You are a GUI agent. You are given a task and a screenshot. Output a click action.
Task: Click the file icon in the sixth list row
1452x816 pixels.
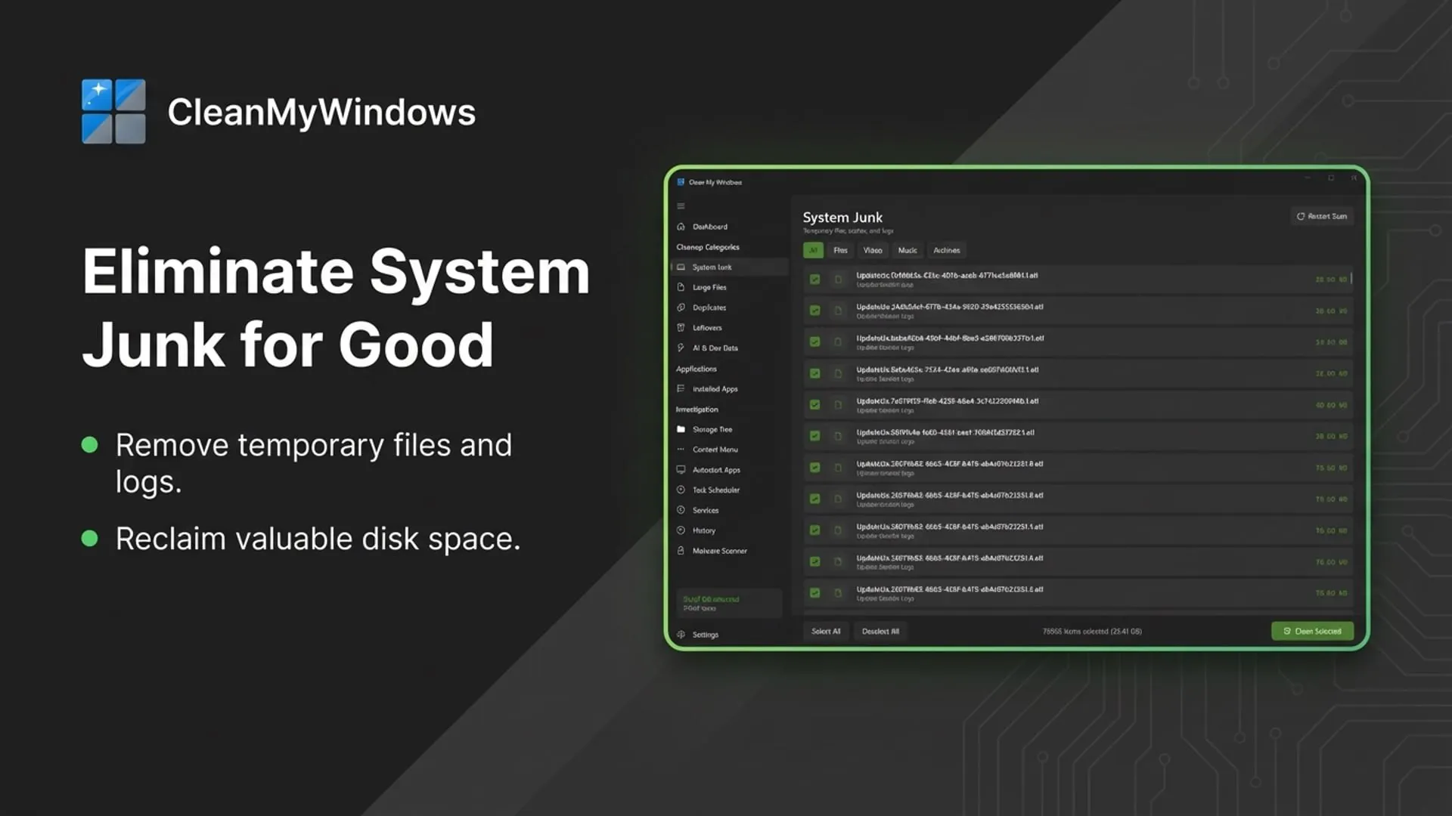(x=838, y=436)
